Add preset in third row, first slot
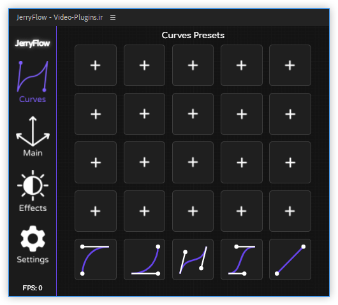 coord(96,162)
